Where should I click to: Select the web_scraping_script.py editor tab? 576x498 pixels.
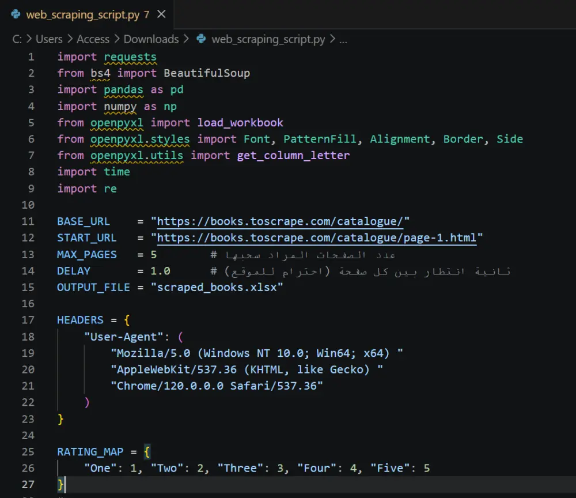87,14
